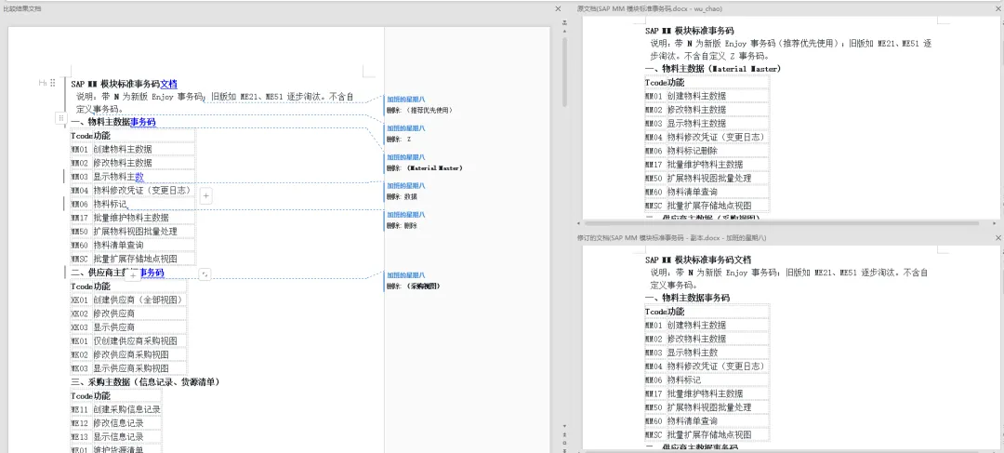Click the paragraph handle beside 一、物料主数据事务码 heading
Viewport: 1004px width, 453px height.
[x=60, y=118]
